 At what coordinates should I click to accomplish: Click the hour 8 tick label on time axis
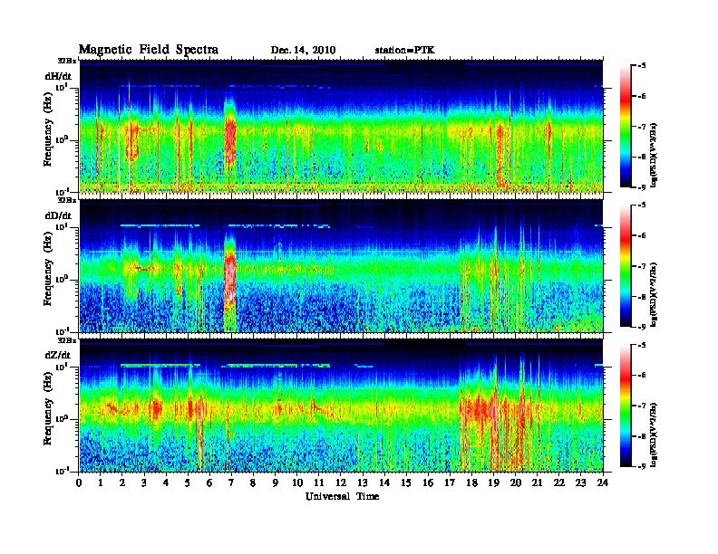[253, 483]
